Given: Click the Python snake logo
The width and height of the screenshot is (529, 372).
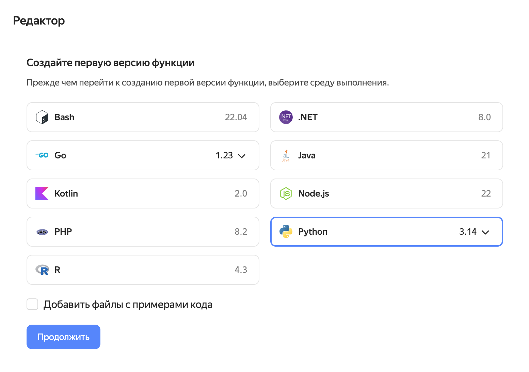Looking at the screenshot, I should 286,232.
